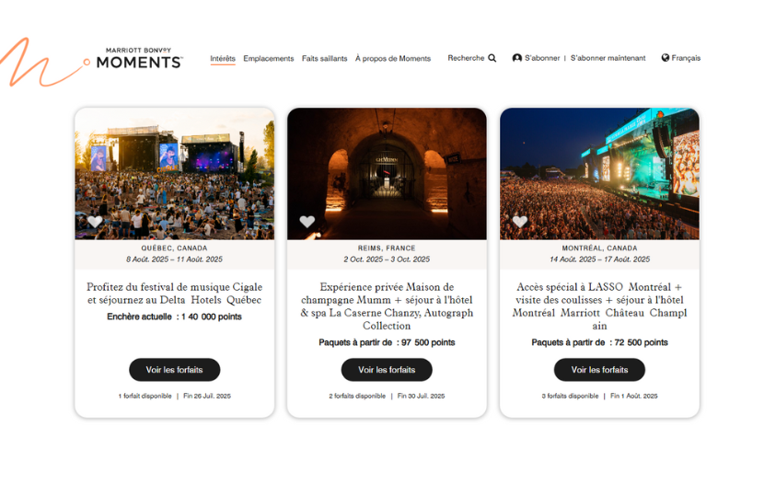Click the search magnifying glass icon

(492, 58)
